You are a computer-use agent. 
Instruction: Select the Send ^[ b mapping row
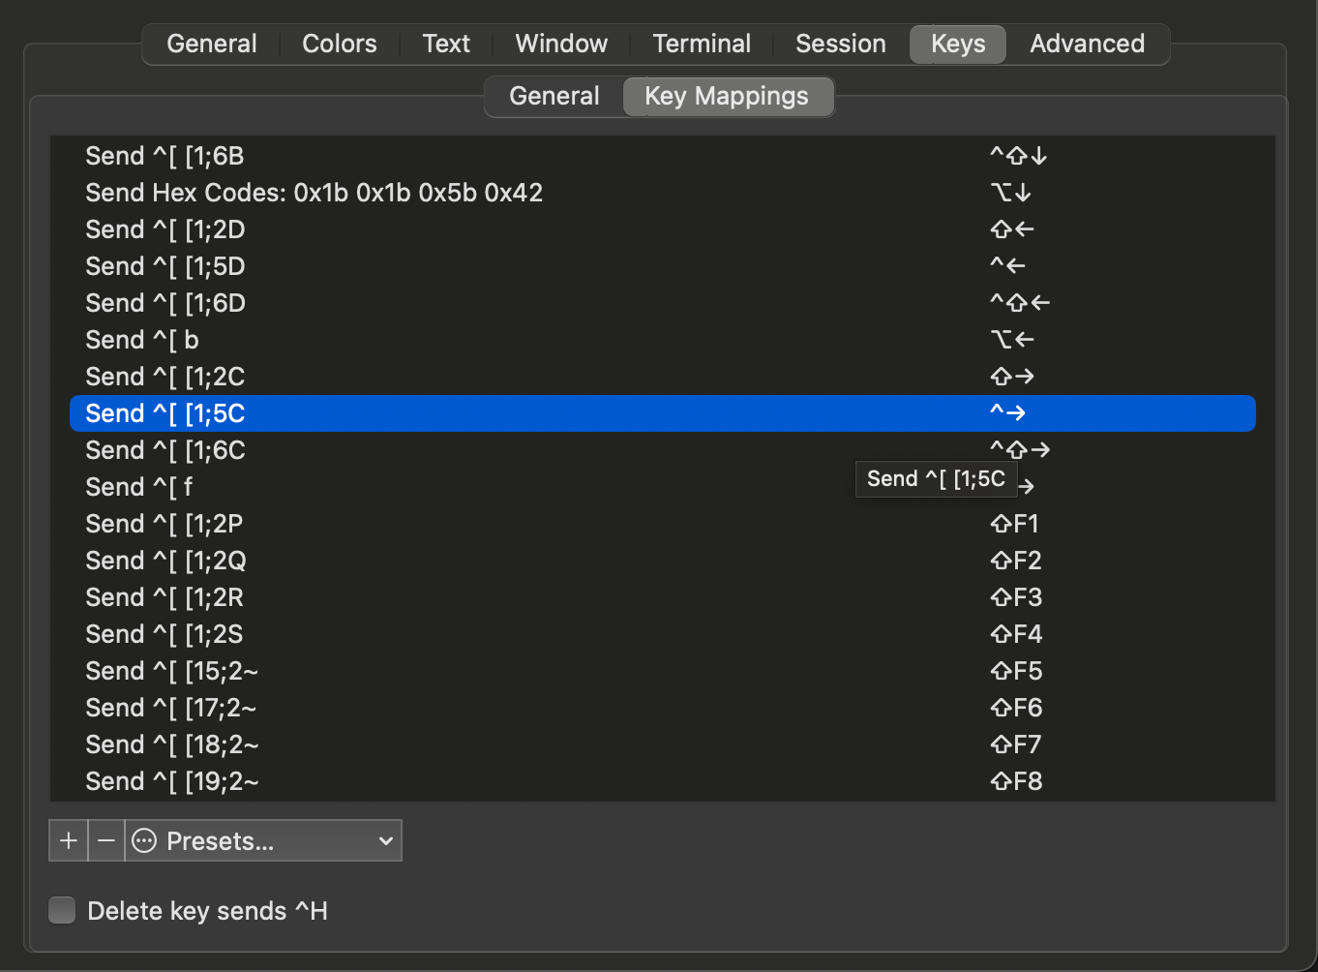point(663,340)
